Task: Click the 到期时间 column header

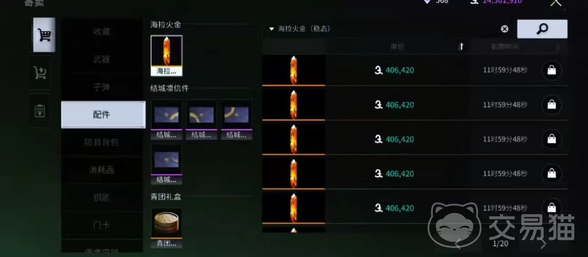Action: point(505,46)
